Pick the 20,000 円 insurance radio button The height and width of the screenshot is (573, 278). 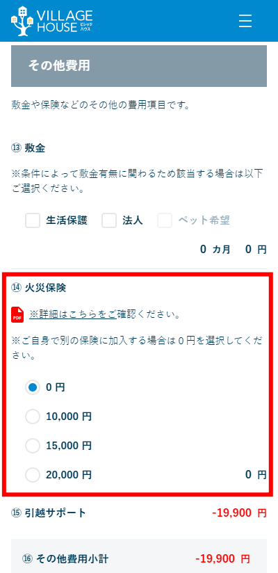(x=33, y=475)
